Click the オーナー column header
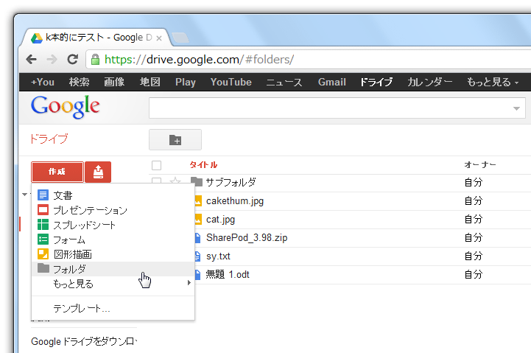The image size is (531, 353). (480, 165)
